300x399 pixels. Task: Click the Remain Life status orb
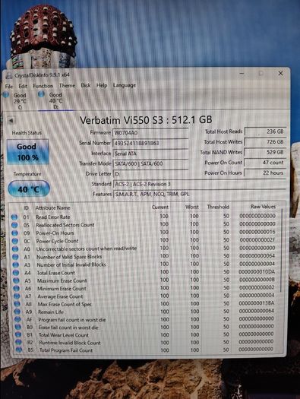[x=17, y=312]
